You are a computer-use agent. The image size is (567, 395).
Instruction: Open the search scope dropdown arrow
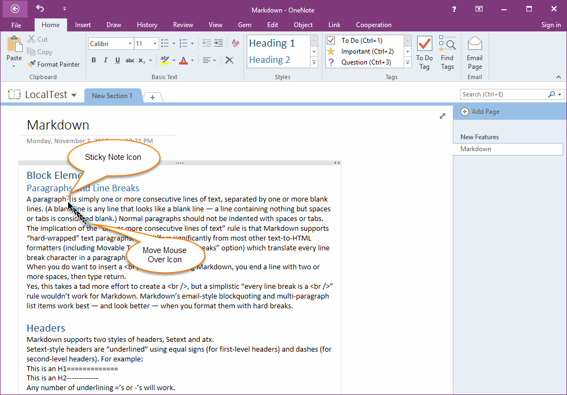[x=560, y=94]
